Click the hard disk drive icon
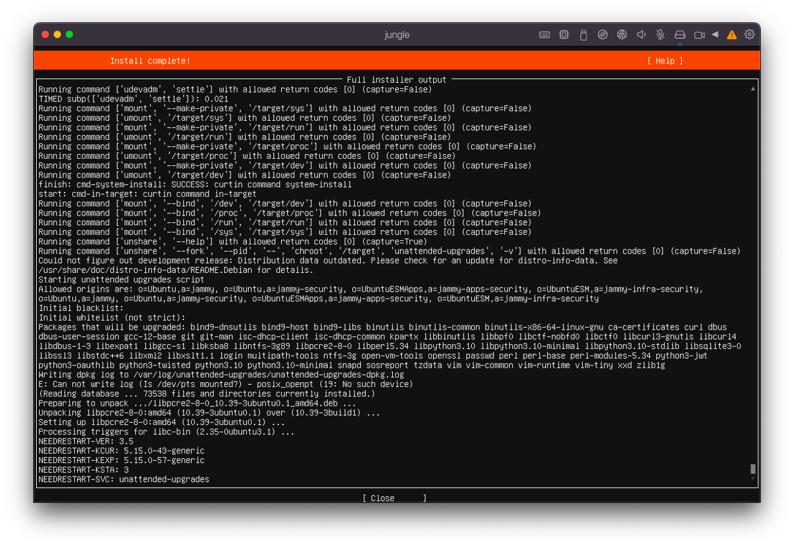 680,35
